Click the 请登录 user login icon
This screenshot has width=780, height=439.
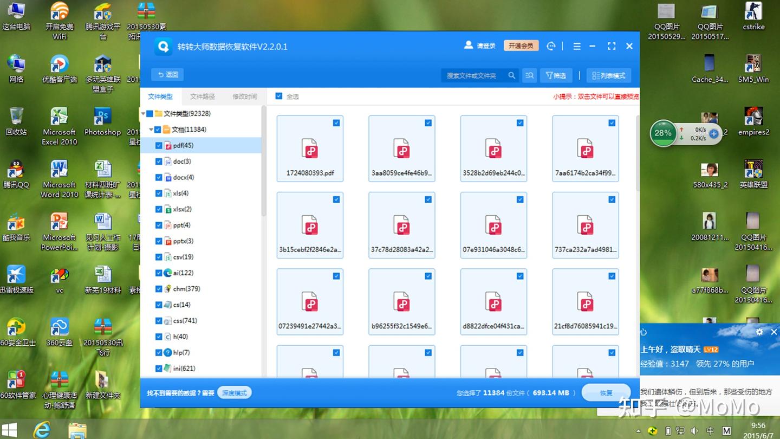[469, 46]
